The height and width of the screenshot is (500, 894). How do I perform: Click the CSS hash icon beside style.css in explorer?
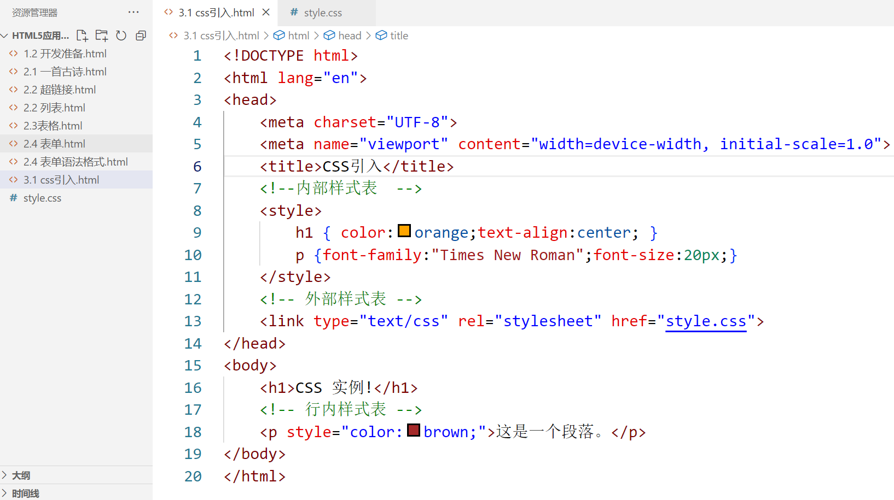coord(14,198)
